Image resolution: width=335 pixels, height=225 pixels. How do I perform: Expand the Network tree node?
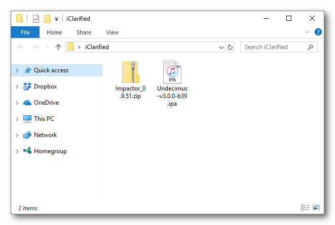click(x=17, y=135)
